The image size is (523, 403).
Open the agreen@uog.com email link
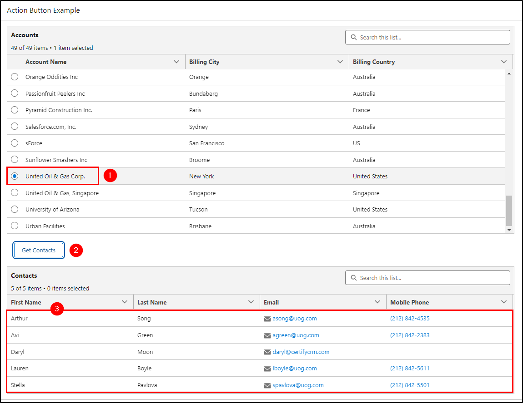(296, 335)
